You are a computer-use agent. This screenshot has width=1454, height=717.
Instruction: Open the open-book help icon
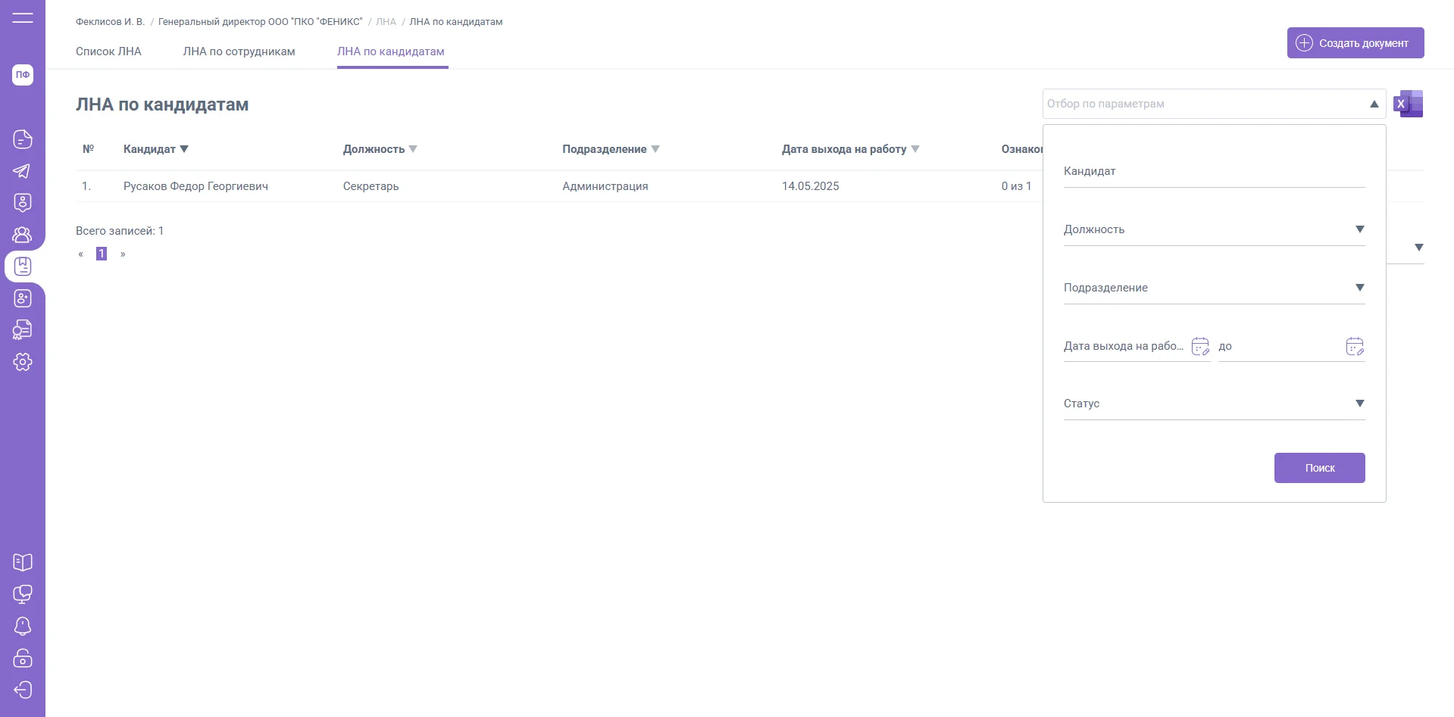point(23,563)
